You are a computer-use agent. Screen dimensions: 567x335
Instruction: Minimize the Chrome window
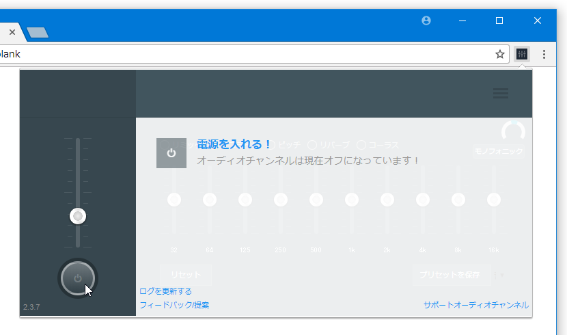(462, 21)
